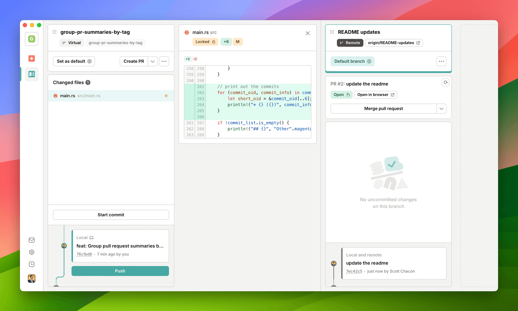Click the Remote toggle on README updates
This screenshot has height=311, width=518.
350,43
